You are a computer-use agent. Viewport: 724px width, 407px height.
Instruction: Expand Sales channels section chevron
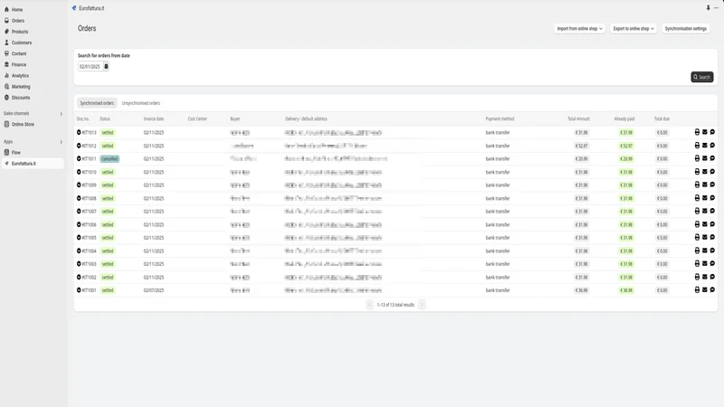click(x=61, y=114)
